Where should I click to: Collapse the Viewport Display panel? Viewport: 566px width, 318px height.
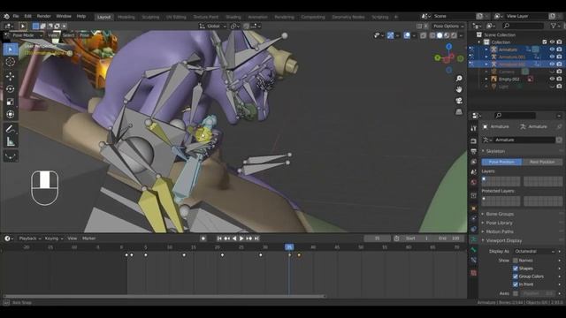coord(504,240)
